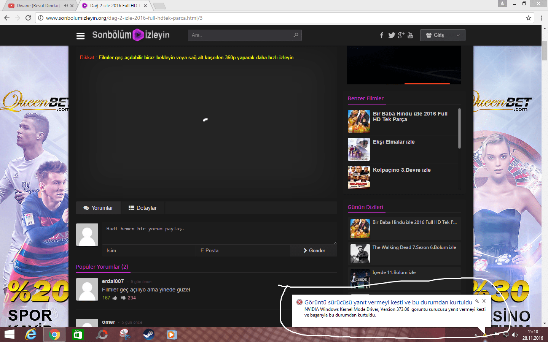Image resolution: width=548 pixels, height=342 pixels.
Task: Expand the Giriş login dropdown
Action: tap(443, 35)
